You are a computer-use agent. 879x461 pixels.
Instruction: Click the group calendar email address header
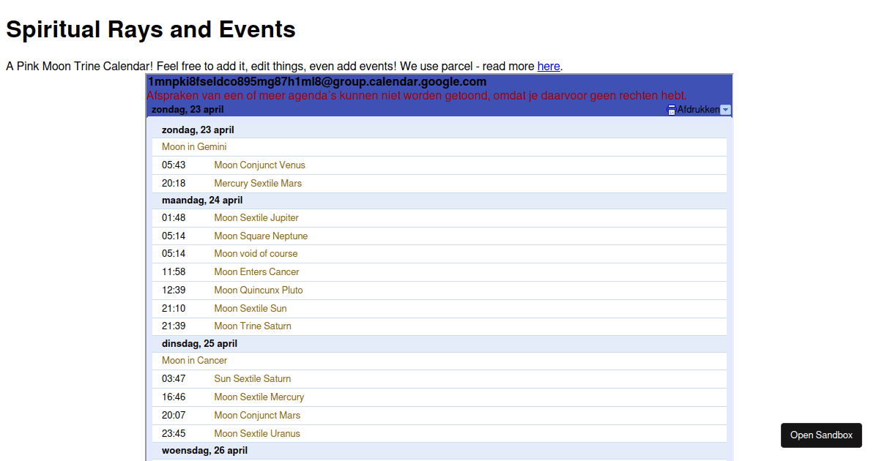316,81
